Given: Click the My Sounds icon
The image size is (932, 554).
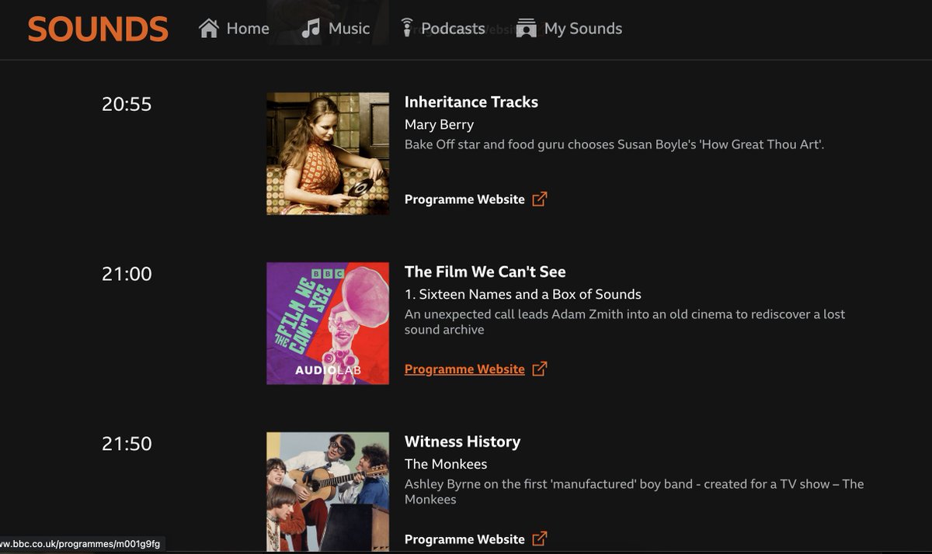Looking at the screenshot, I should tap(527, 29).
